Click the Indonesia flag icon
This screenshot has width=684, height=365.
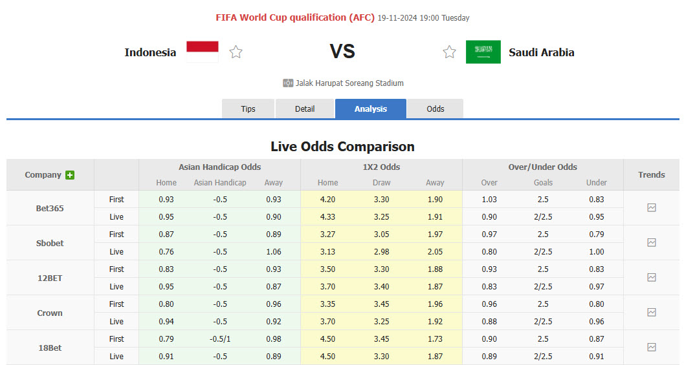tap(203, 52)
